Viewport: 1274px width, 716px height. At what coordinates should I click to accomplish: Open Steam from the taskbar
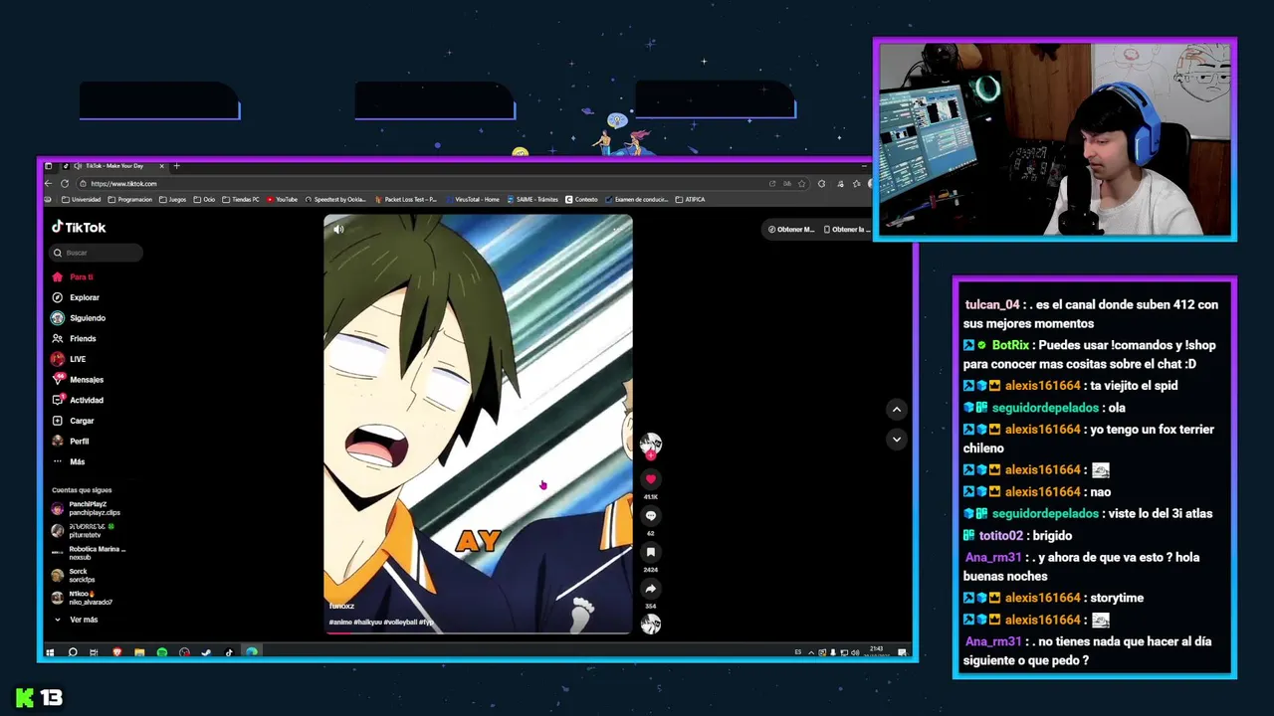pyautogui.click(x=206, y=652)
